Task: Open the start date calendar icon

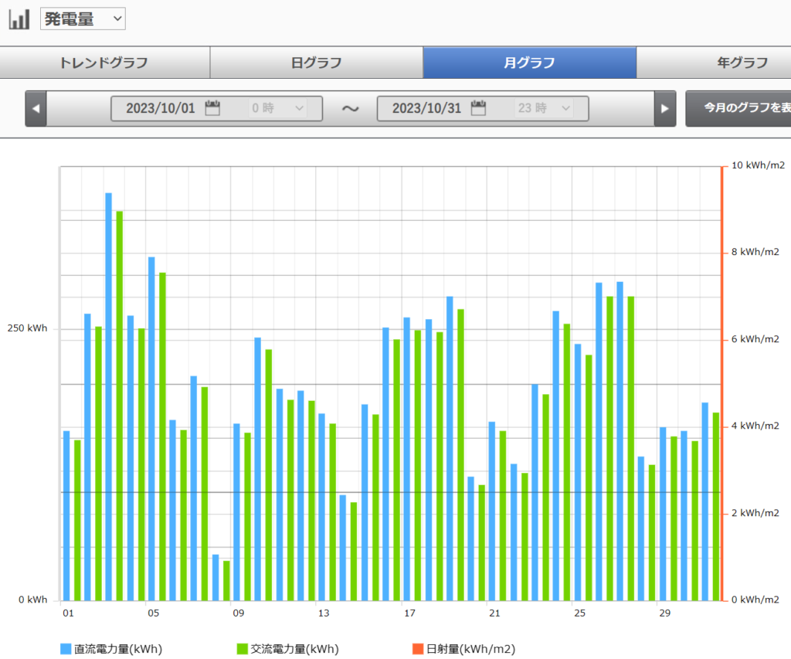Action: (212, 108)
